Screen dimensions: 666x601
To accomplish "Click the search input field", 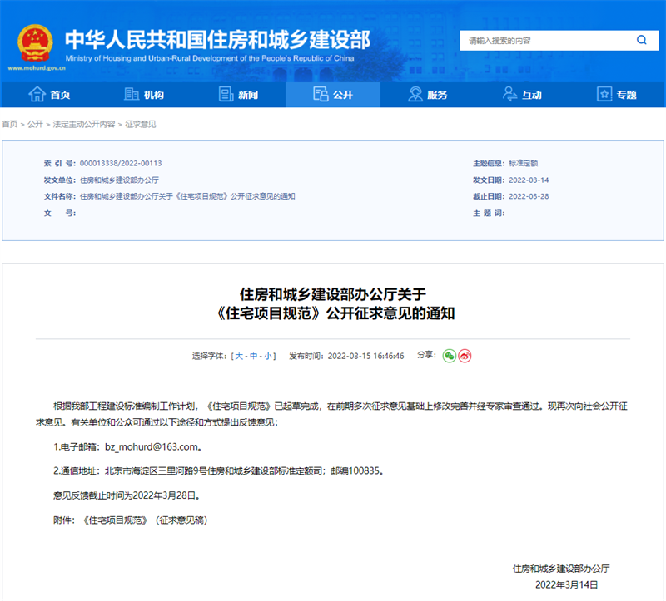I will [545, 40].
